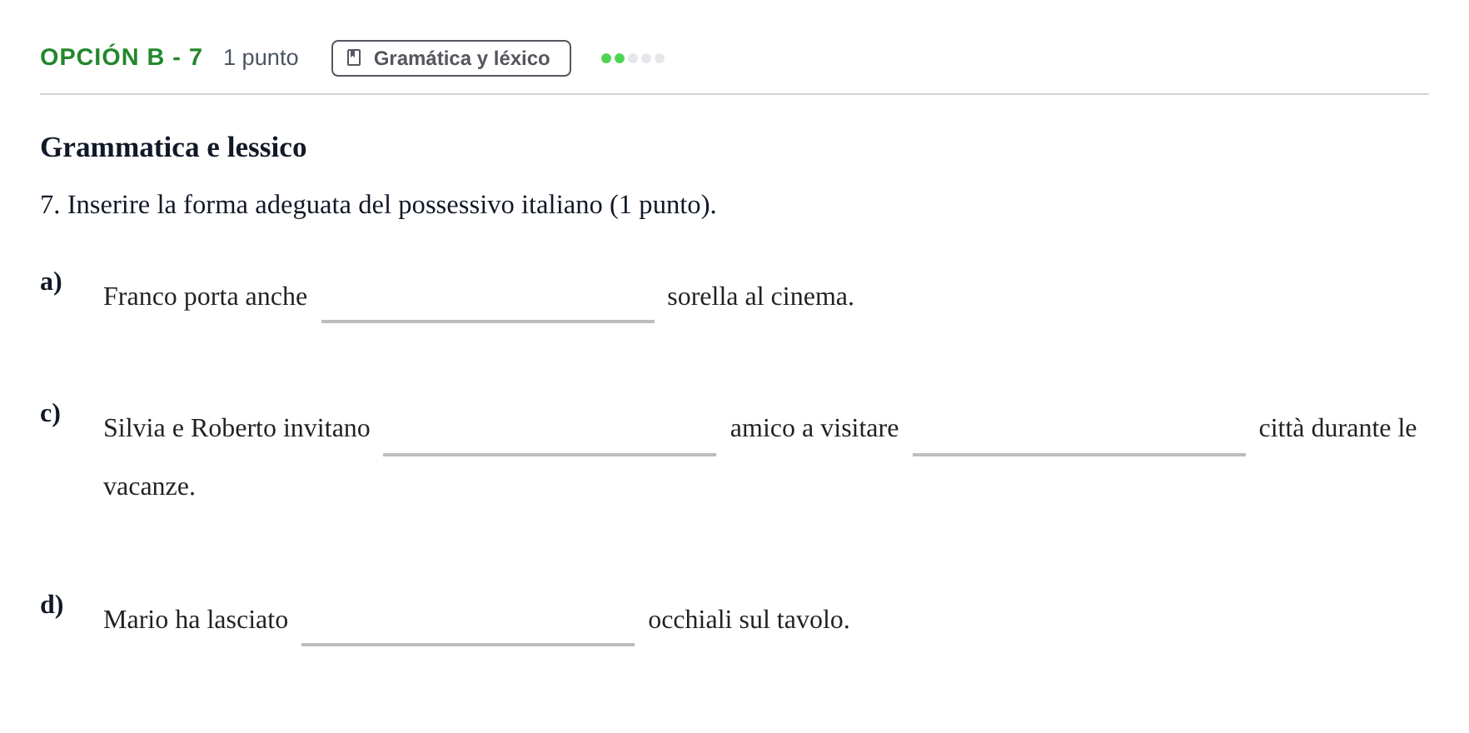The height and width of the screenshot is (733, 1469).
Task: Click the OPCIÓN B - 7 heading
Action: [x=122, y=57]
